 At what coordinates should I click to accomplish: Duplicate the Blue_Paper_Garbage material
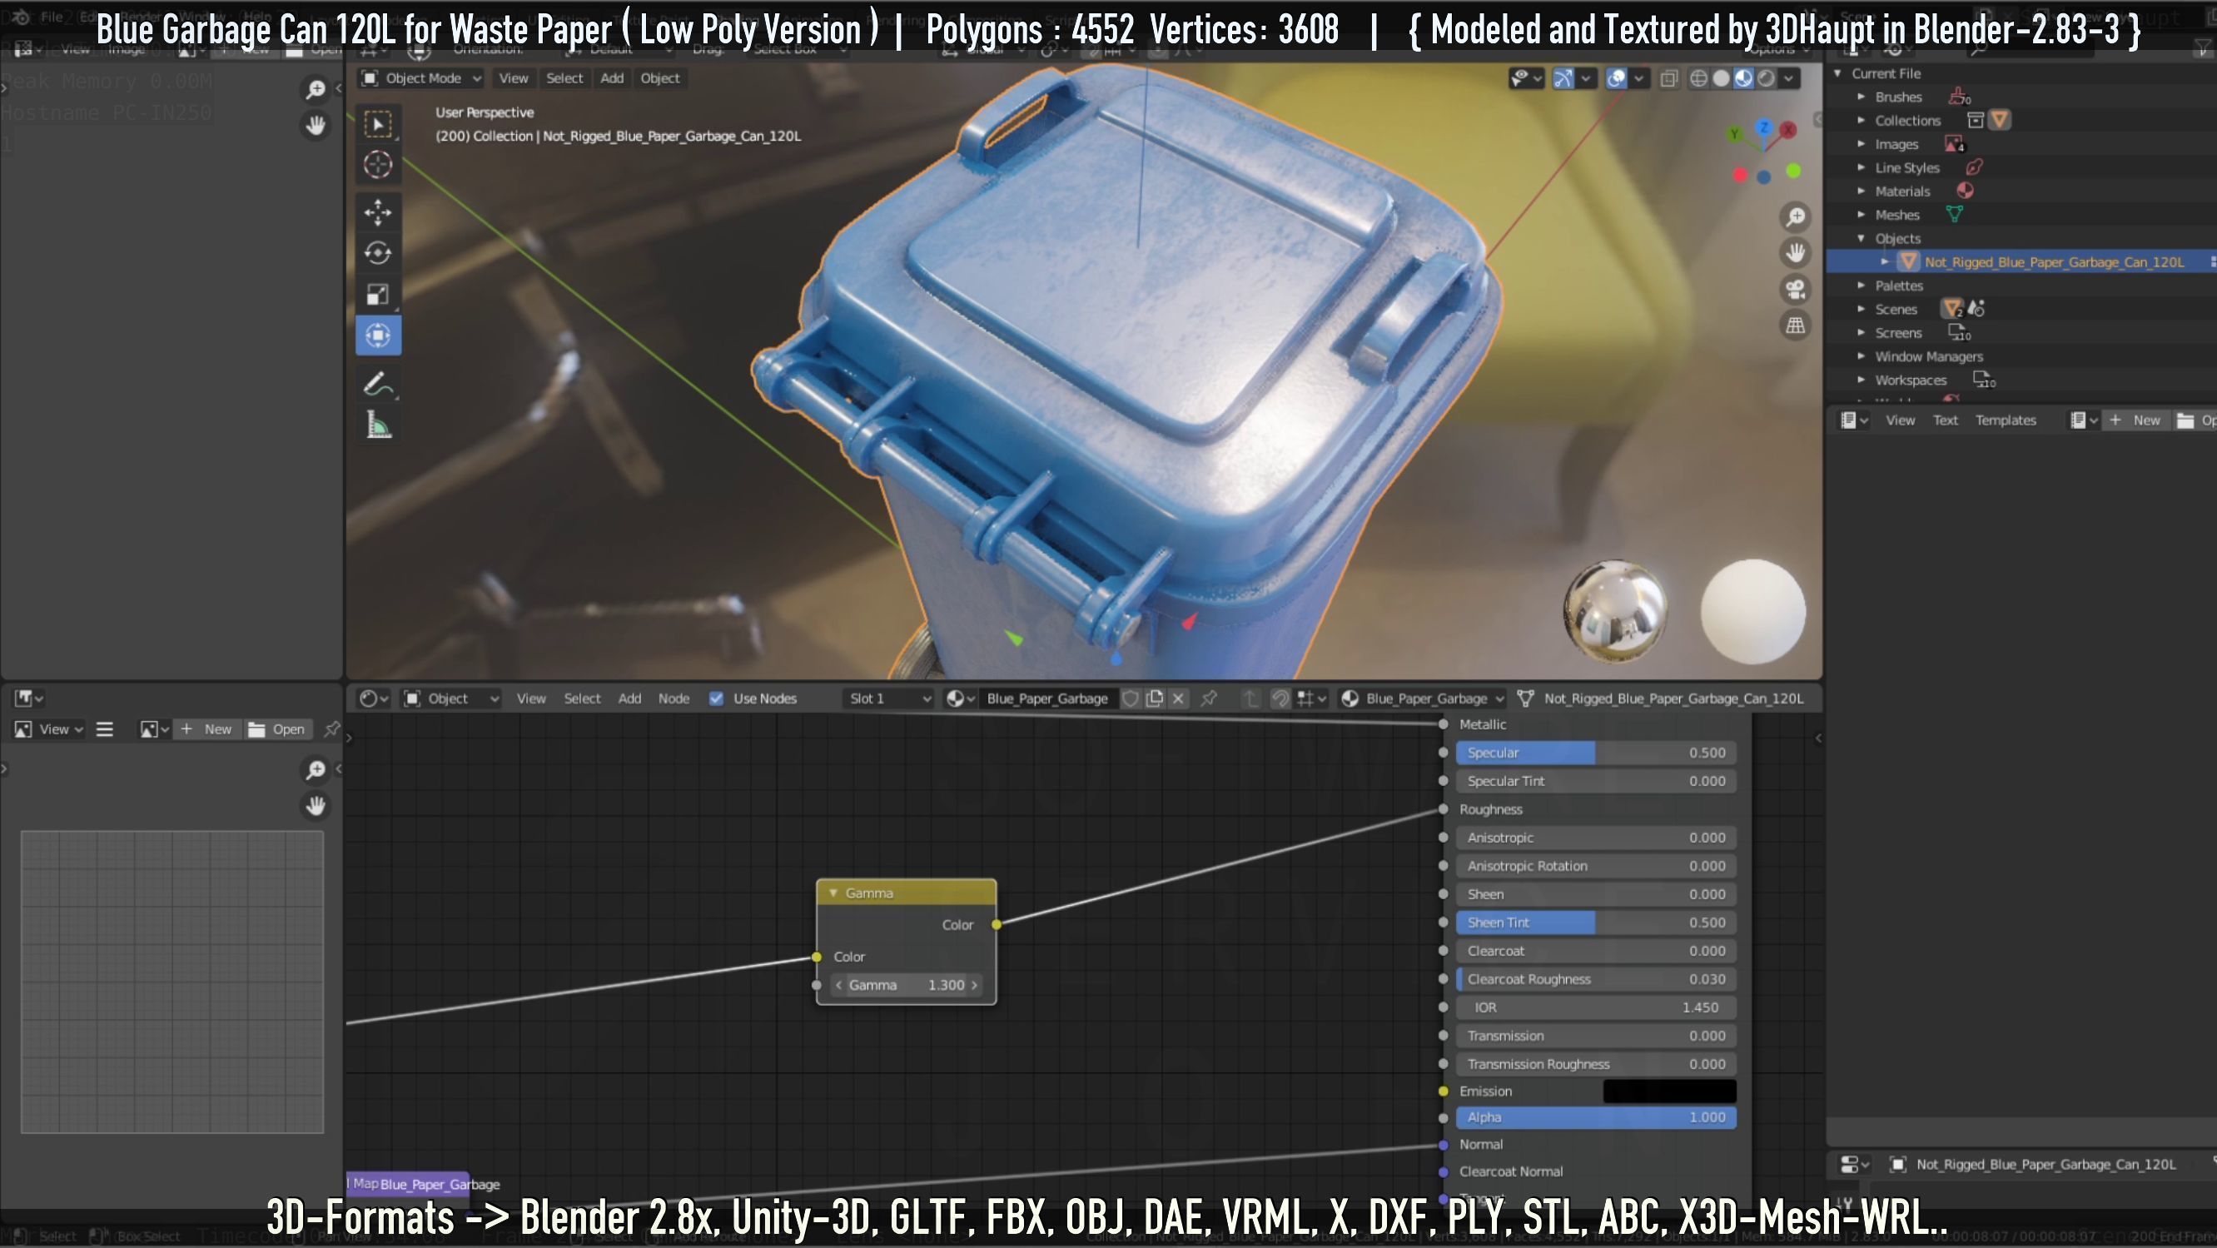pos(1155,699)
